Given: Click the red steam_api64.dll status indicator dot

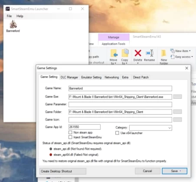Looking at the screenshot, I should [x=51, y=155].
